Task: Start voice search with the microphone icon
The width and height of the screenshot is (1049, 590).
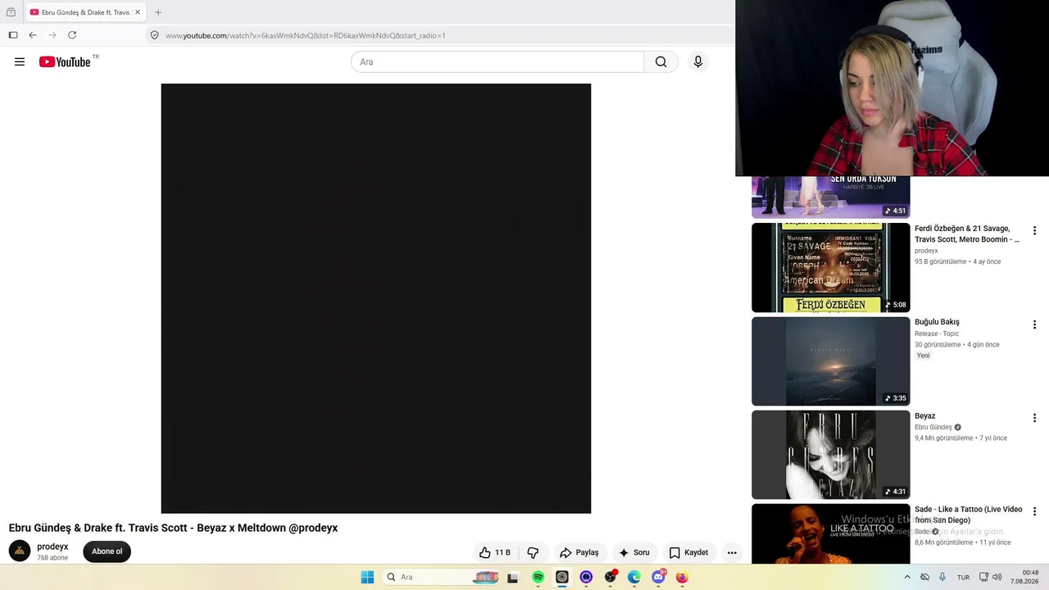Action: click(698, 61)
